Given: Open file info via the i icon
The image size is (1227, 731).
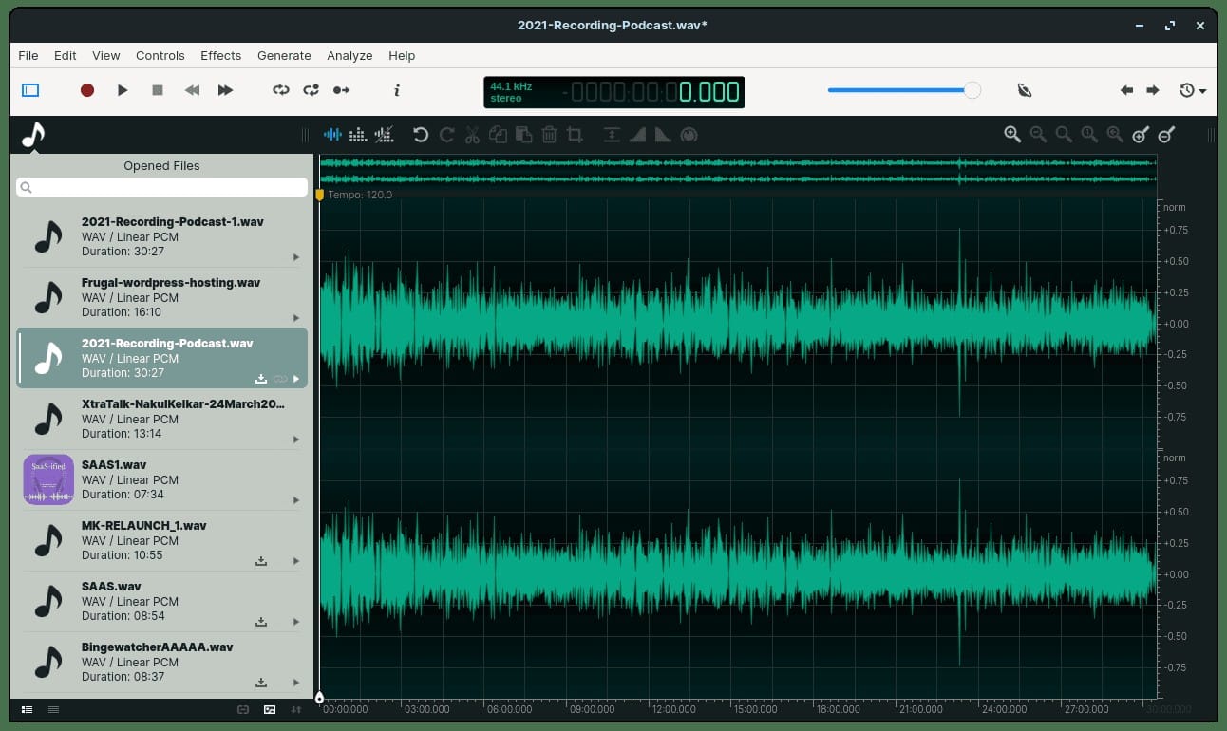Looking at the screenshot, I should coord(397,90).
